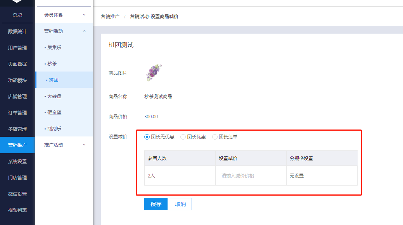Choose the 团长优惠 radio option

click(183, 137)
